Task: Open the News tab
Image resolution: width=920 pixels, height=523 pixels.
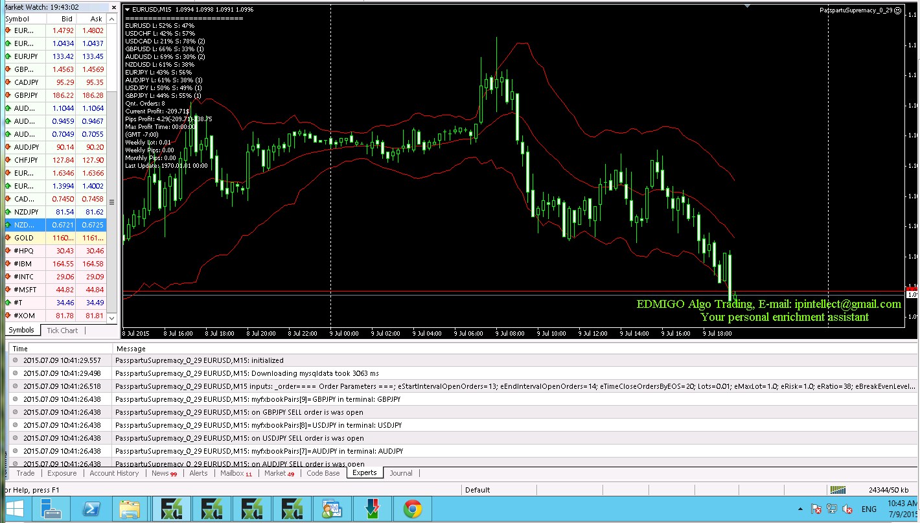Action: coord(164,473)
